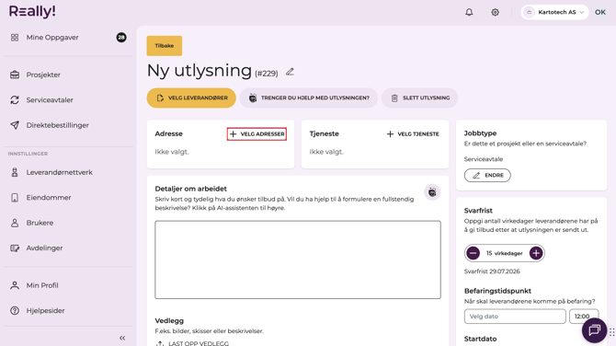The image size is (616, 346).
Task: Click the Serviceavtale jobbtype value
Action: pyautogui.click(x=484, y=159)
